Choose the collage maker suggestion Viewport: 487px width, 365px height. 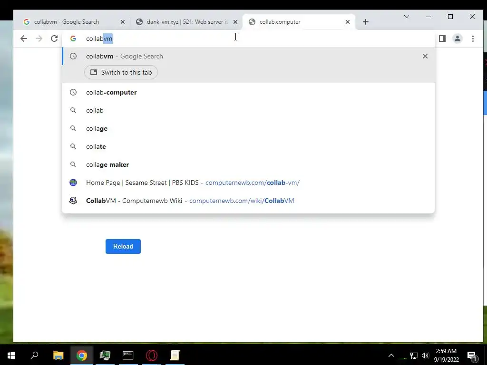(248, 164)
